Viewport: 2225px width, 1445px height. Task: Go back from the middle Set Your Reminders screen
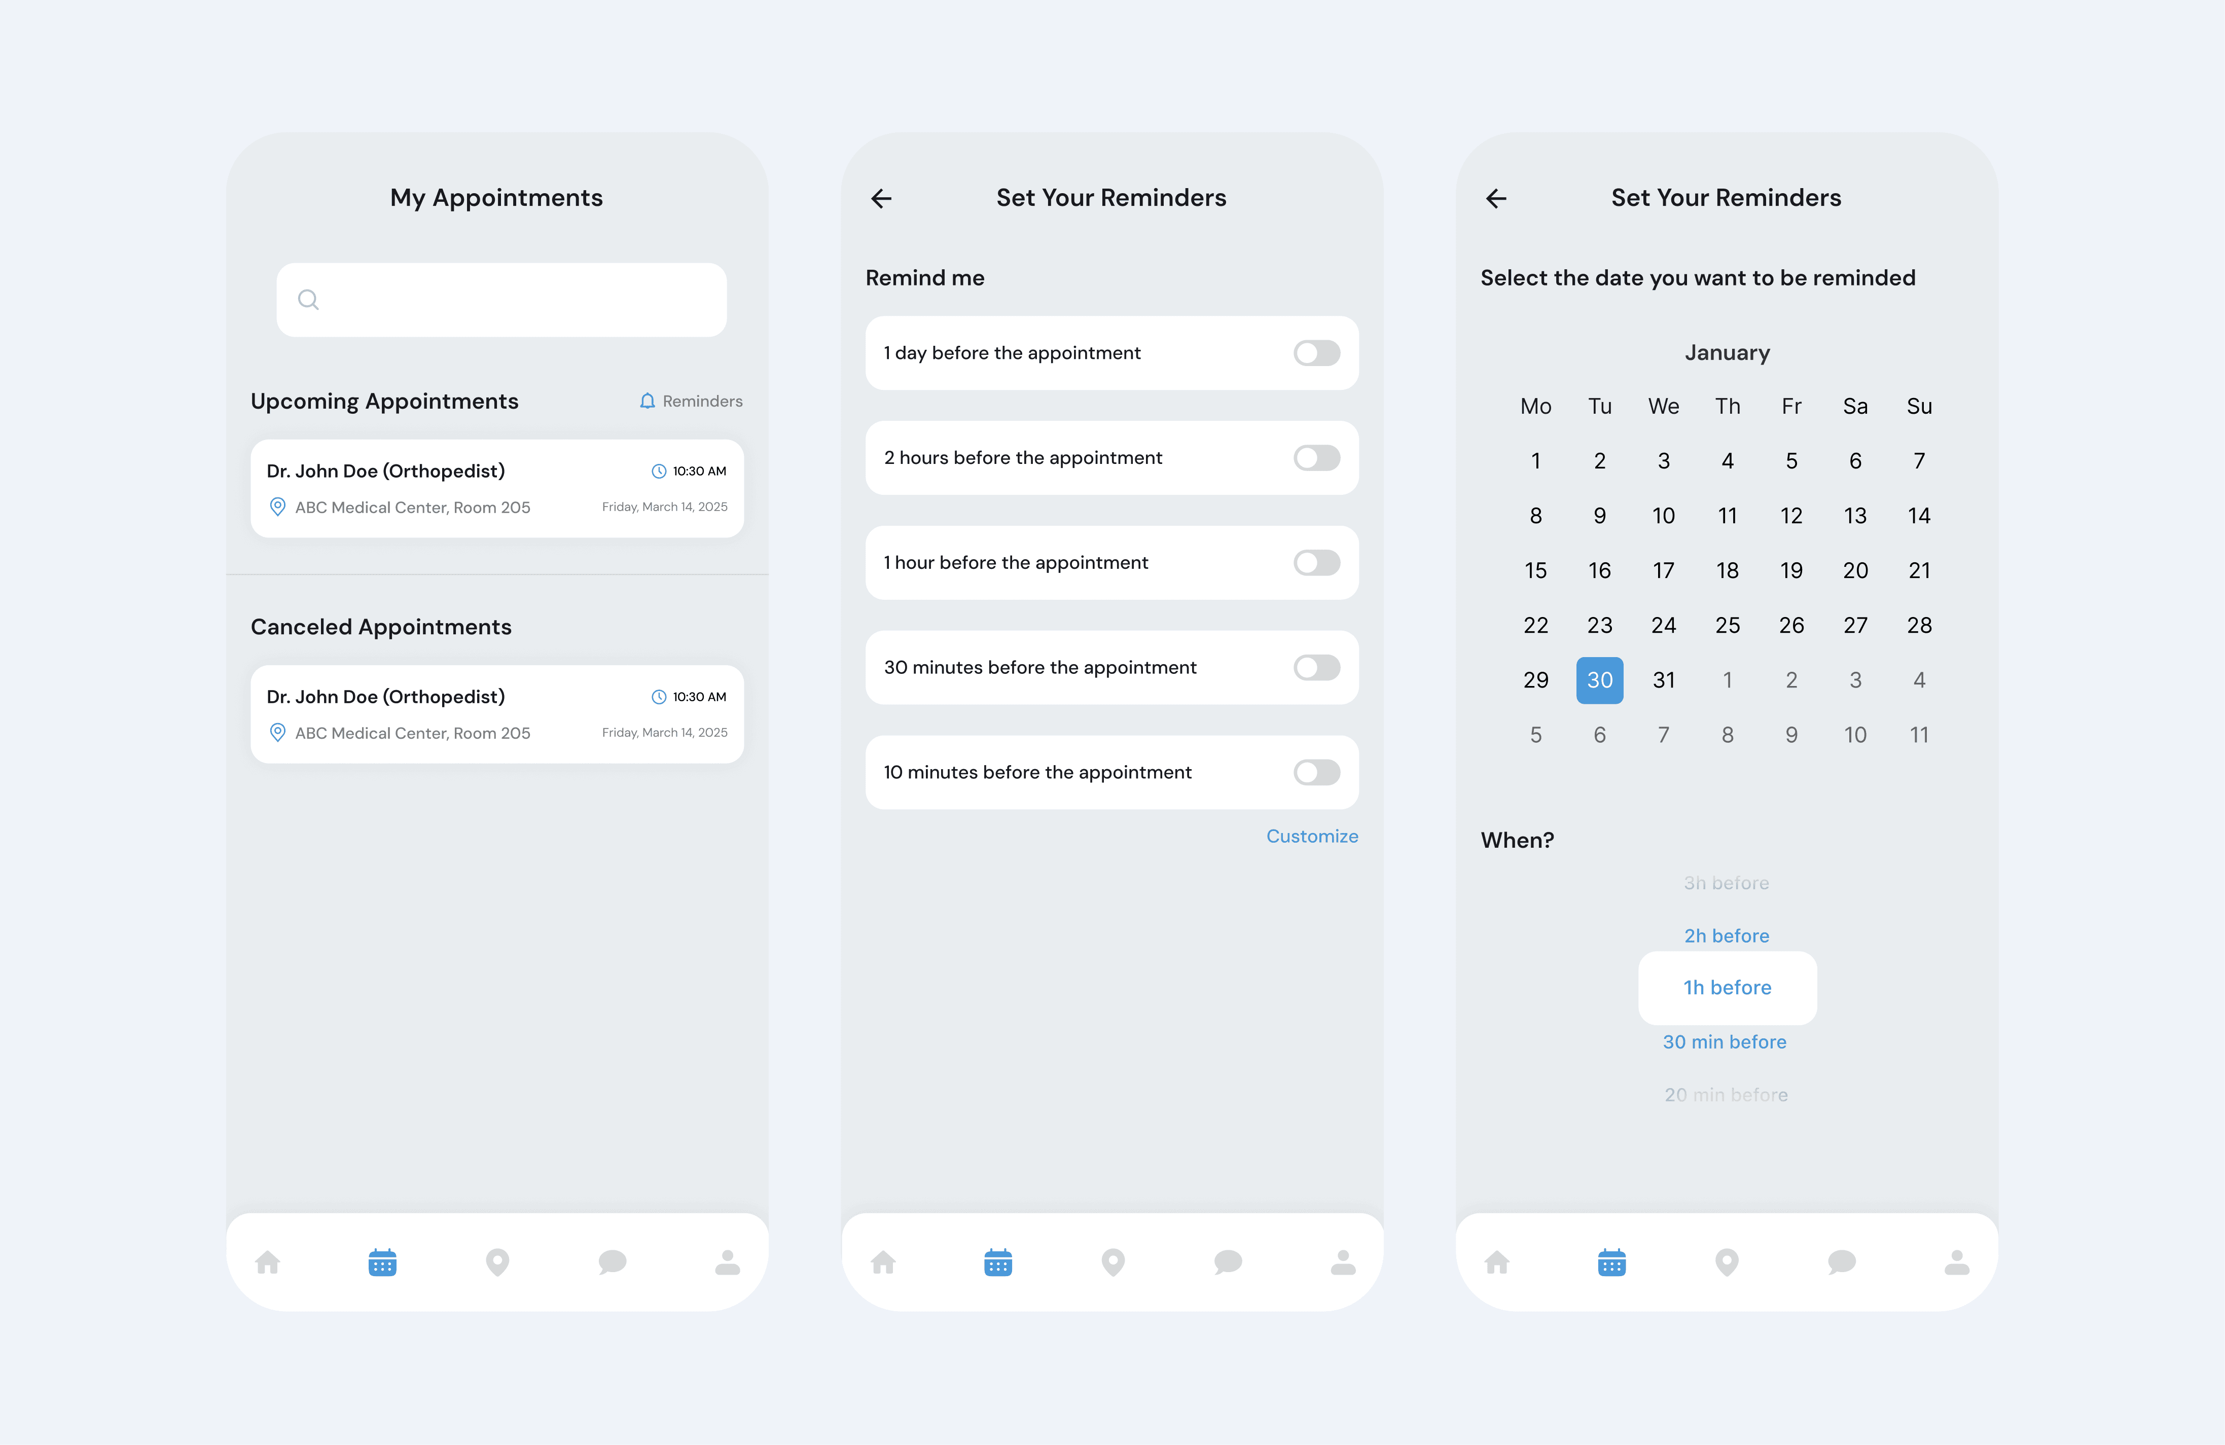882,198
